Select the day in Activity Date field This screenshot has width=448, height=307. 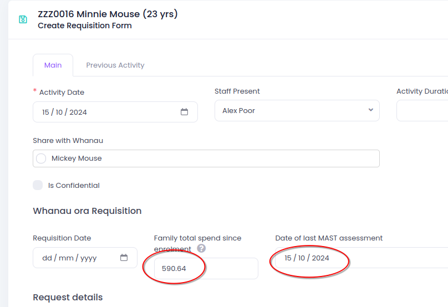[x=46, y=112]
